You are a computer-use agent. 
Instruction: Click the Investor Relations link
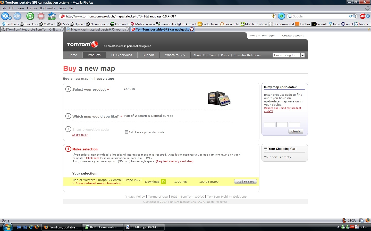[247, 55]
